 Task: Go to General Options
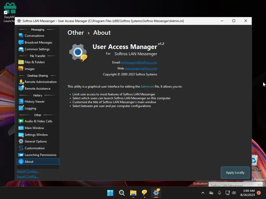click(x=38, y=141)
